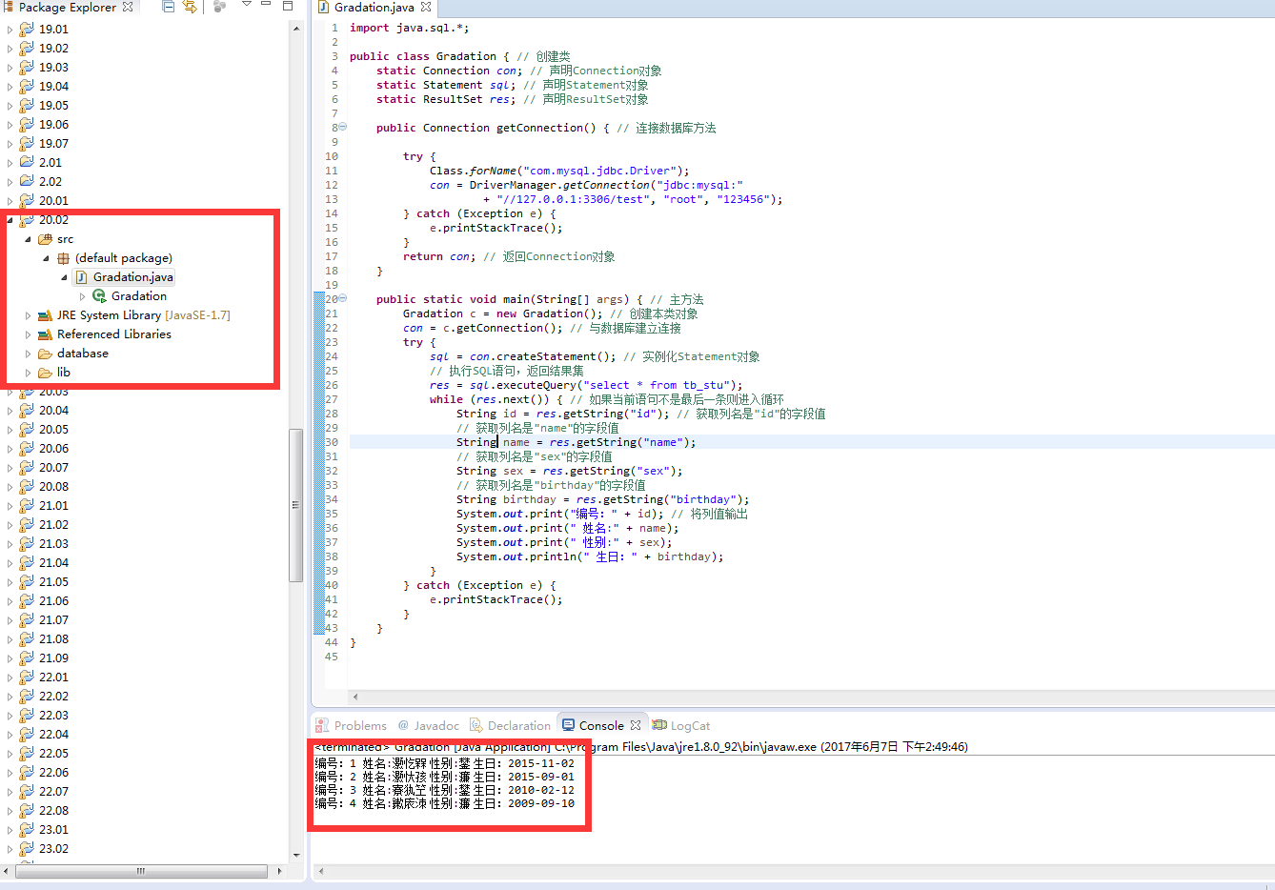Viewport: 1275px width, 890px height.
Task: Expand the Gradation class node
Action: tap(82, 296)
